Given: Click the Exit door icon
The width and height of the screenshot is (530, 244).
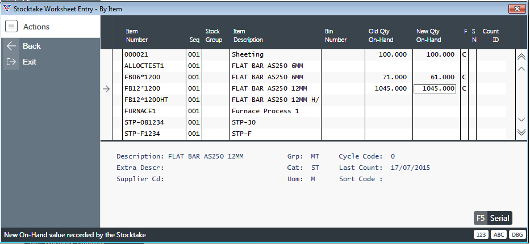Looking at the screenshot, I should click(11, 62).
